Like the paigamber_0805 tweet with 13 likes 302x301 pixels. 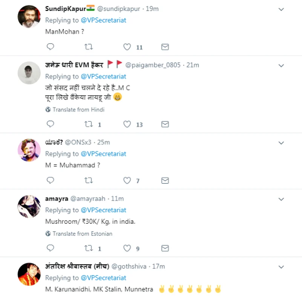[127, 124]
